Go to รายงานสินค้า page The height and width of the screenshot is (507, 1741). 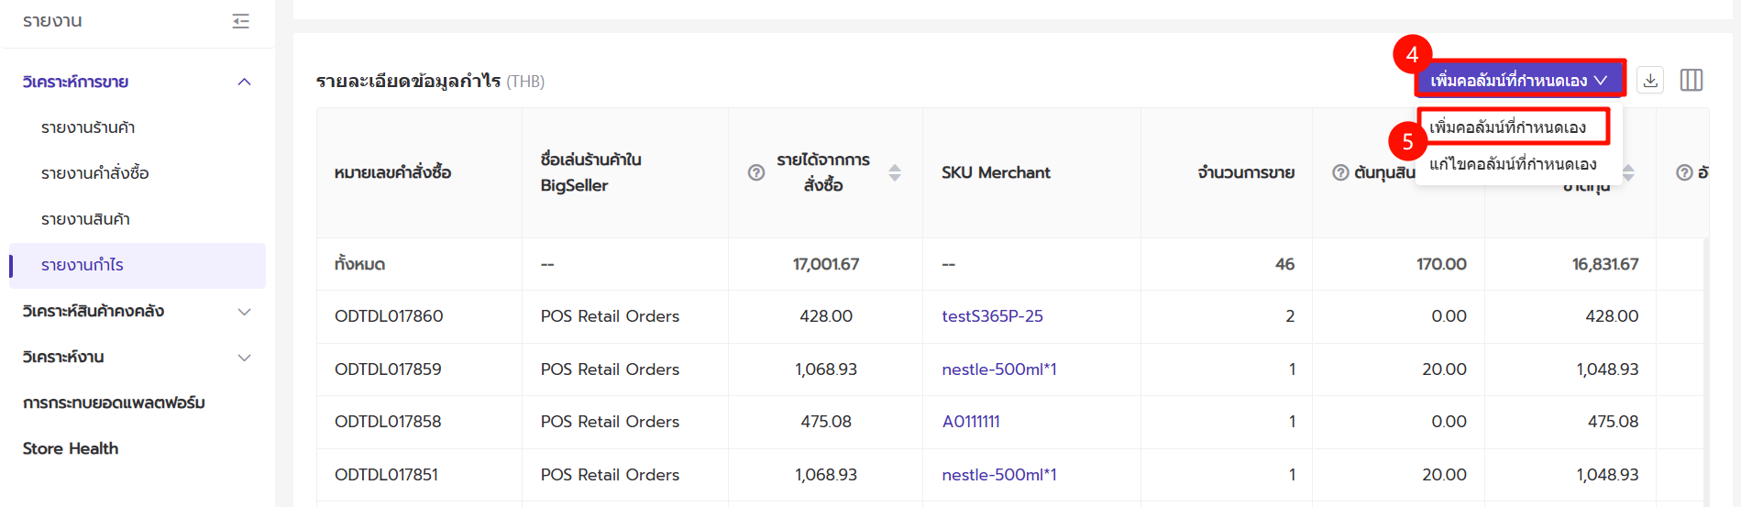[85, 219]
